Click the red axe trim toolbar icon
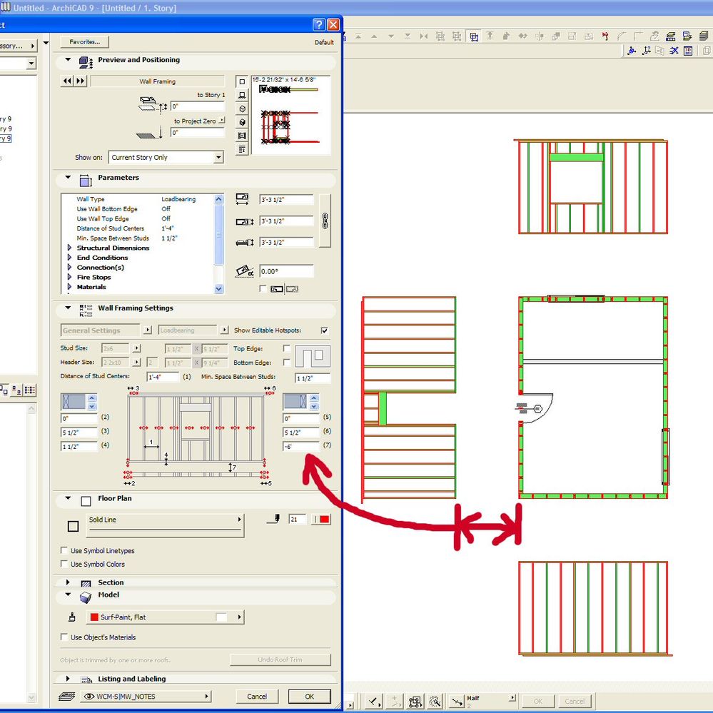This screenshot has height=713, width=713. [605, 36]
